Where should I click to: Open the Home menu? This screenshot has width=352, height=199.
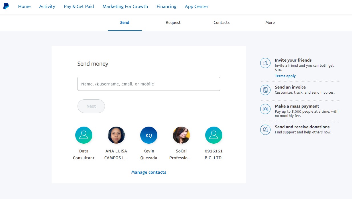click(x=24, y=6)
